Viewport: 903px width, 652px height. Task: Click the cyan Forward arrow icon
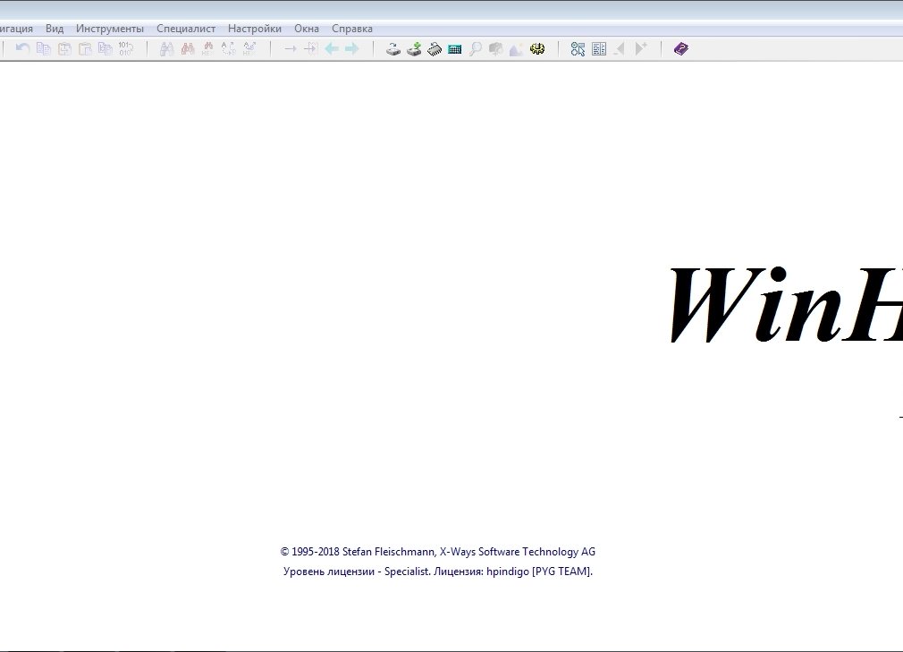[x=352, y=49]
